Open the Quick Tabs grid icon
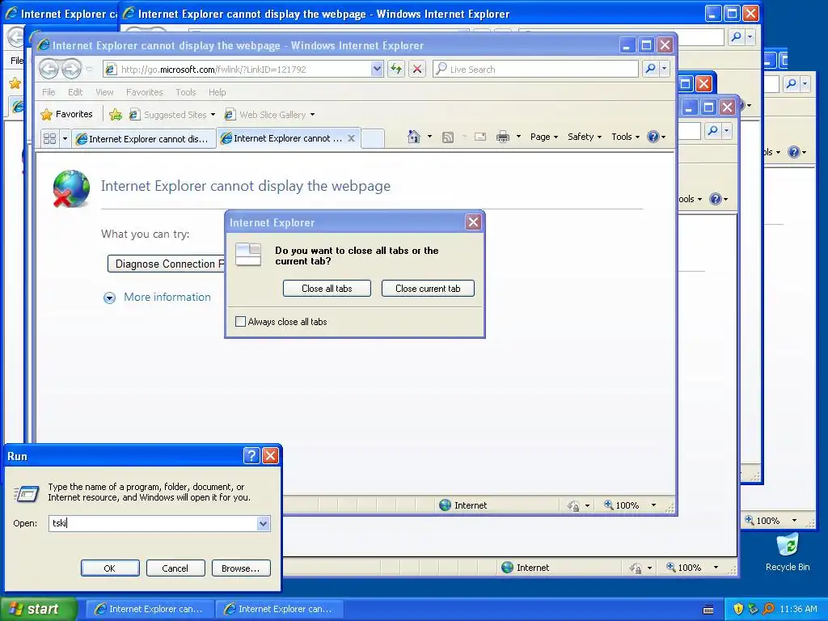828x621 pixels. [x=49, y=139]
